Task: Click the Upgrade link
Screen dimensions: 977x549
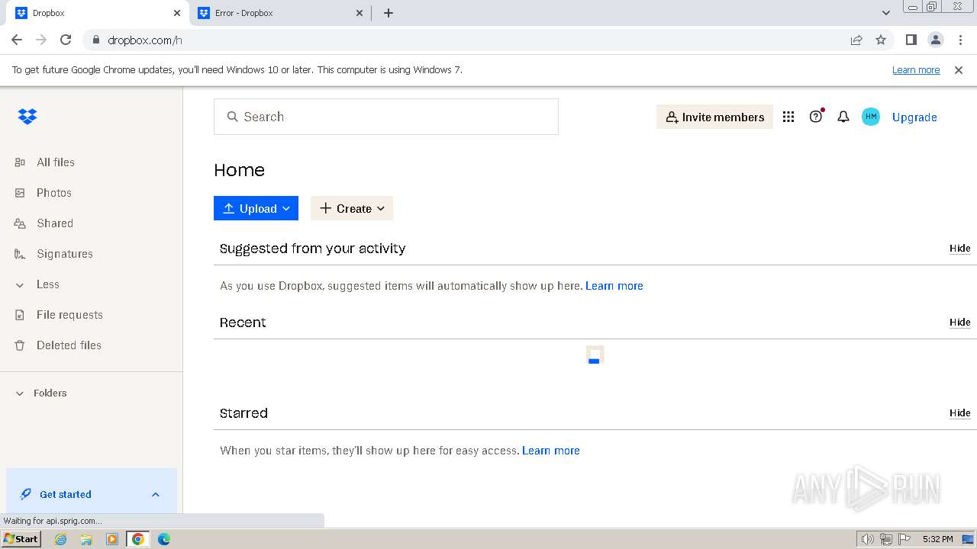Action: click(x=914, y=117)
